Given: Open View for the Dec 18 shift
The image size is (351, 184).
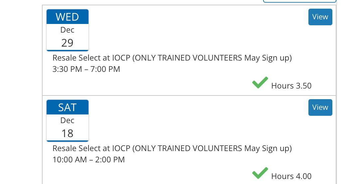Looking at the screenshot, I should point(320,107).
